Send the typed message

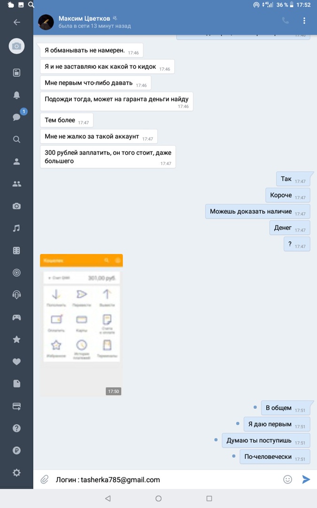pos(306,479)
